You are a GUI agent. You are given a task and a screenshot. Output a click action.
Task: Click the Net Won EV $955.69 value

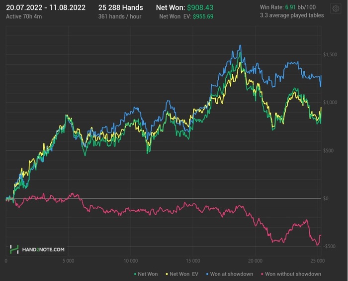pos(203,16)
